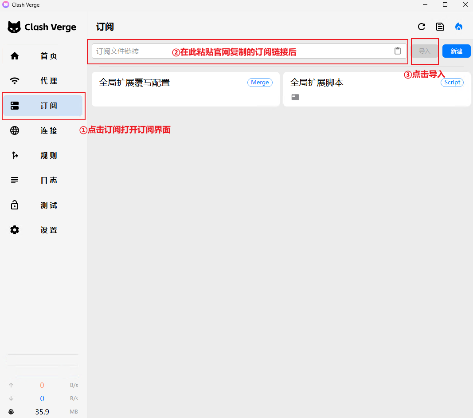Click the blue flame icon in header
This screenshot has width=473, height=418.
(458, 27)
